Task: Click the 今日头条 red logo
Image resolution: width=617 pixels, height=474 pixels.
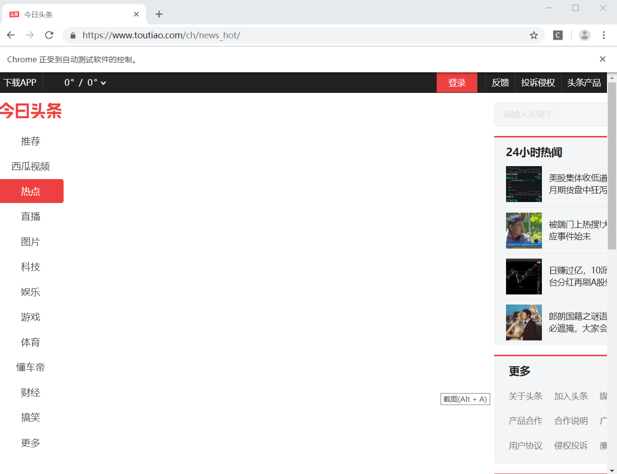Action: pos(31,111)
